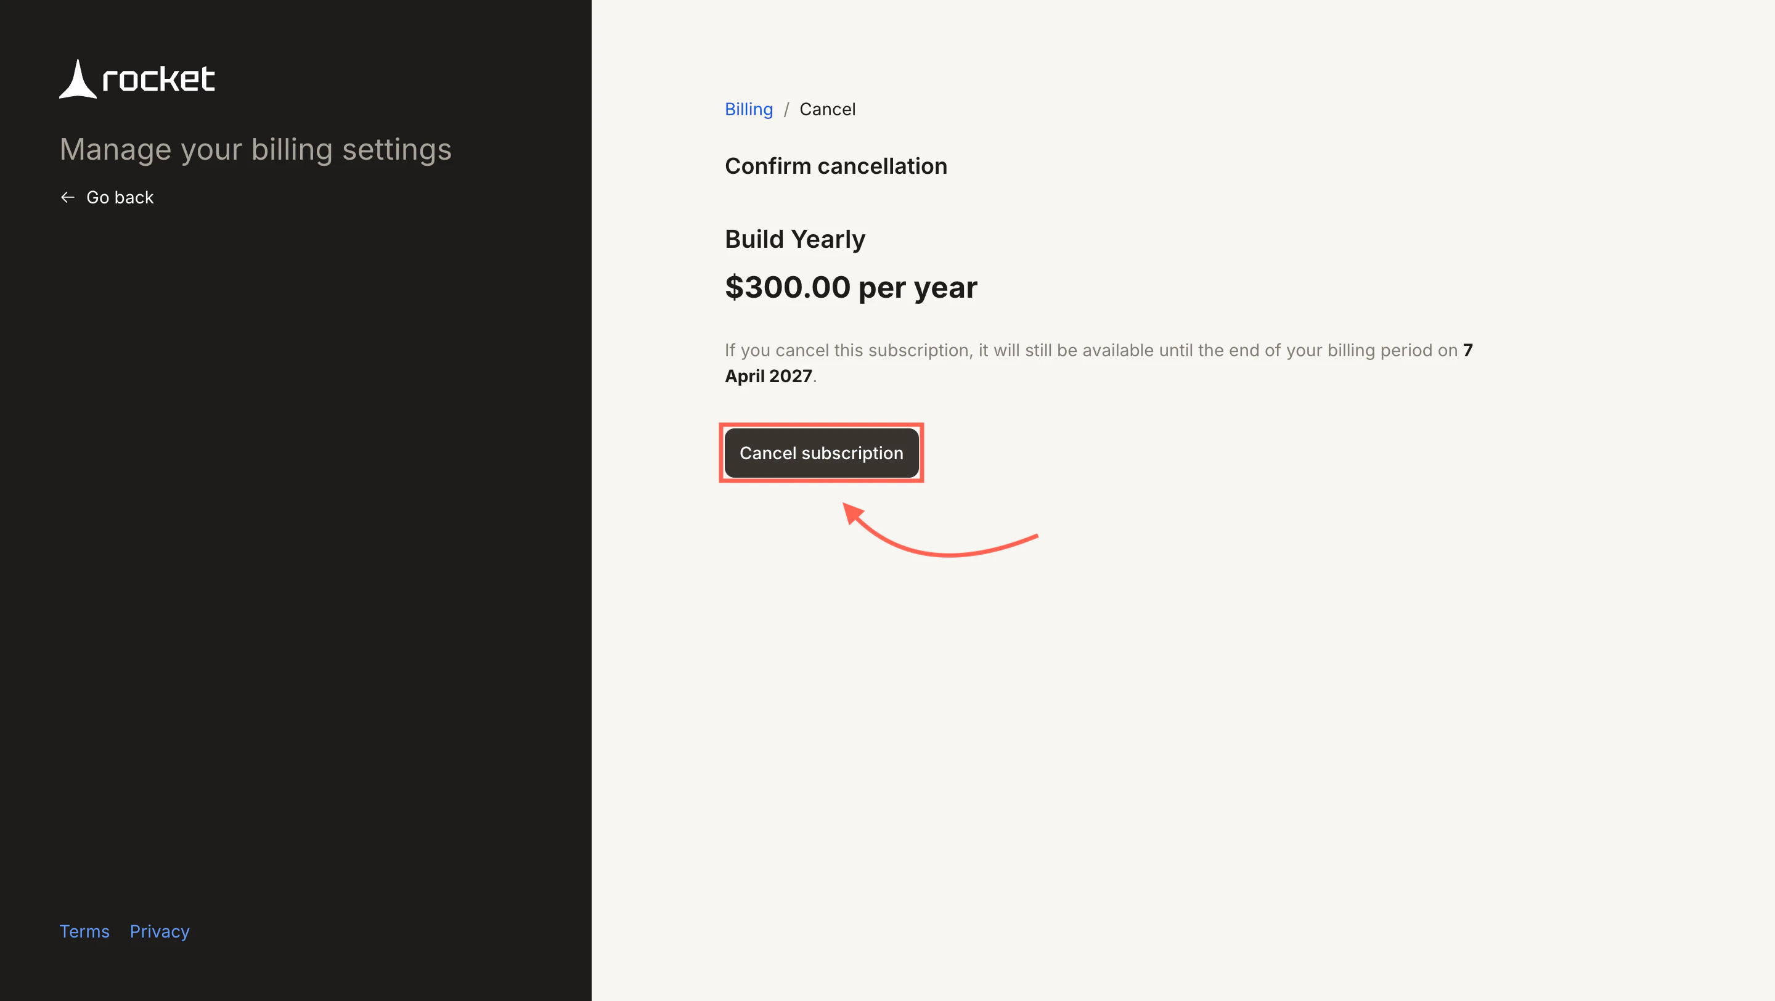Click the Confirm cancellation heading
This screenshot has width=1775, height=1001.
tap(835, 166)
